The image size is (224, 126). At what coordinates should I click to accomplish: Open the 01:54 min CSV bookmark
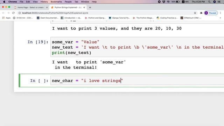23,18
